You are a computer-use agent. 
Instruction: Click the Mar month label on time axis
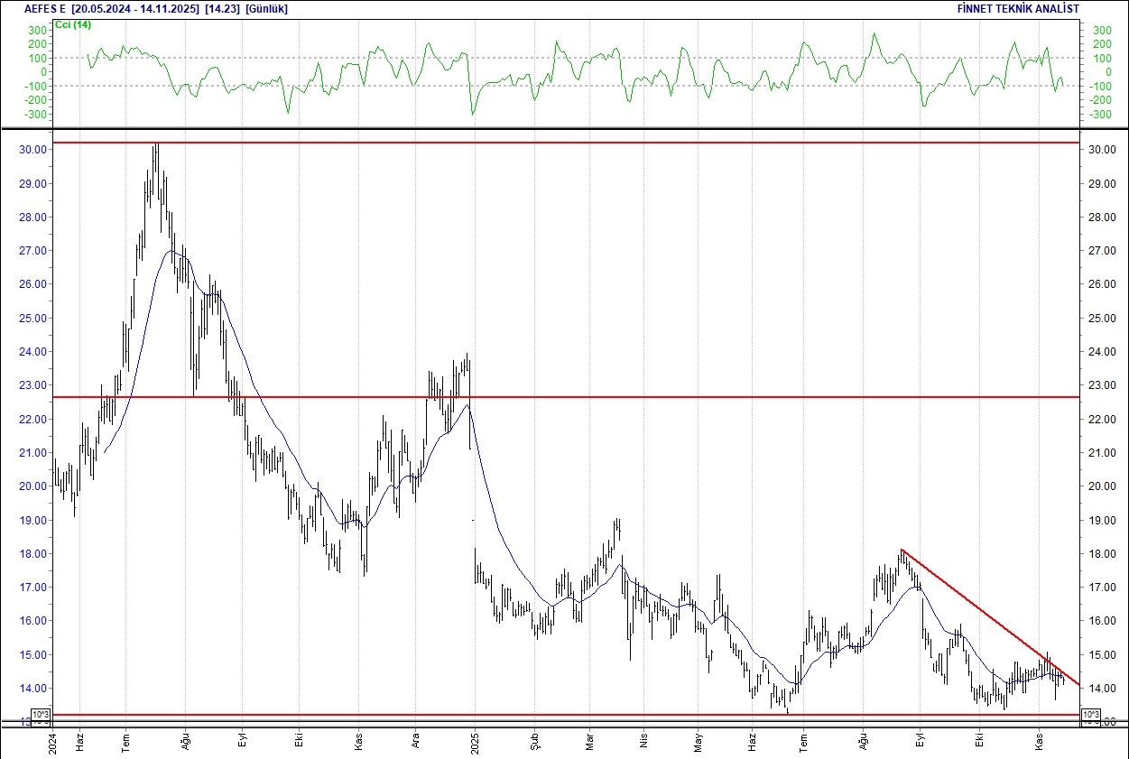coord(588,743)
